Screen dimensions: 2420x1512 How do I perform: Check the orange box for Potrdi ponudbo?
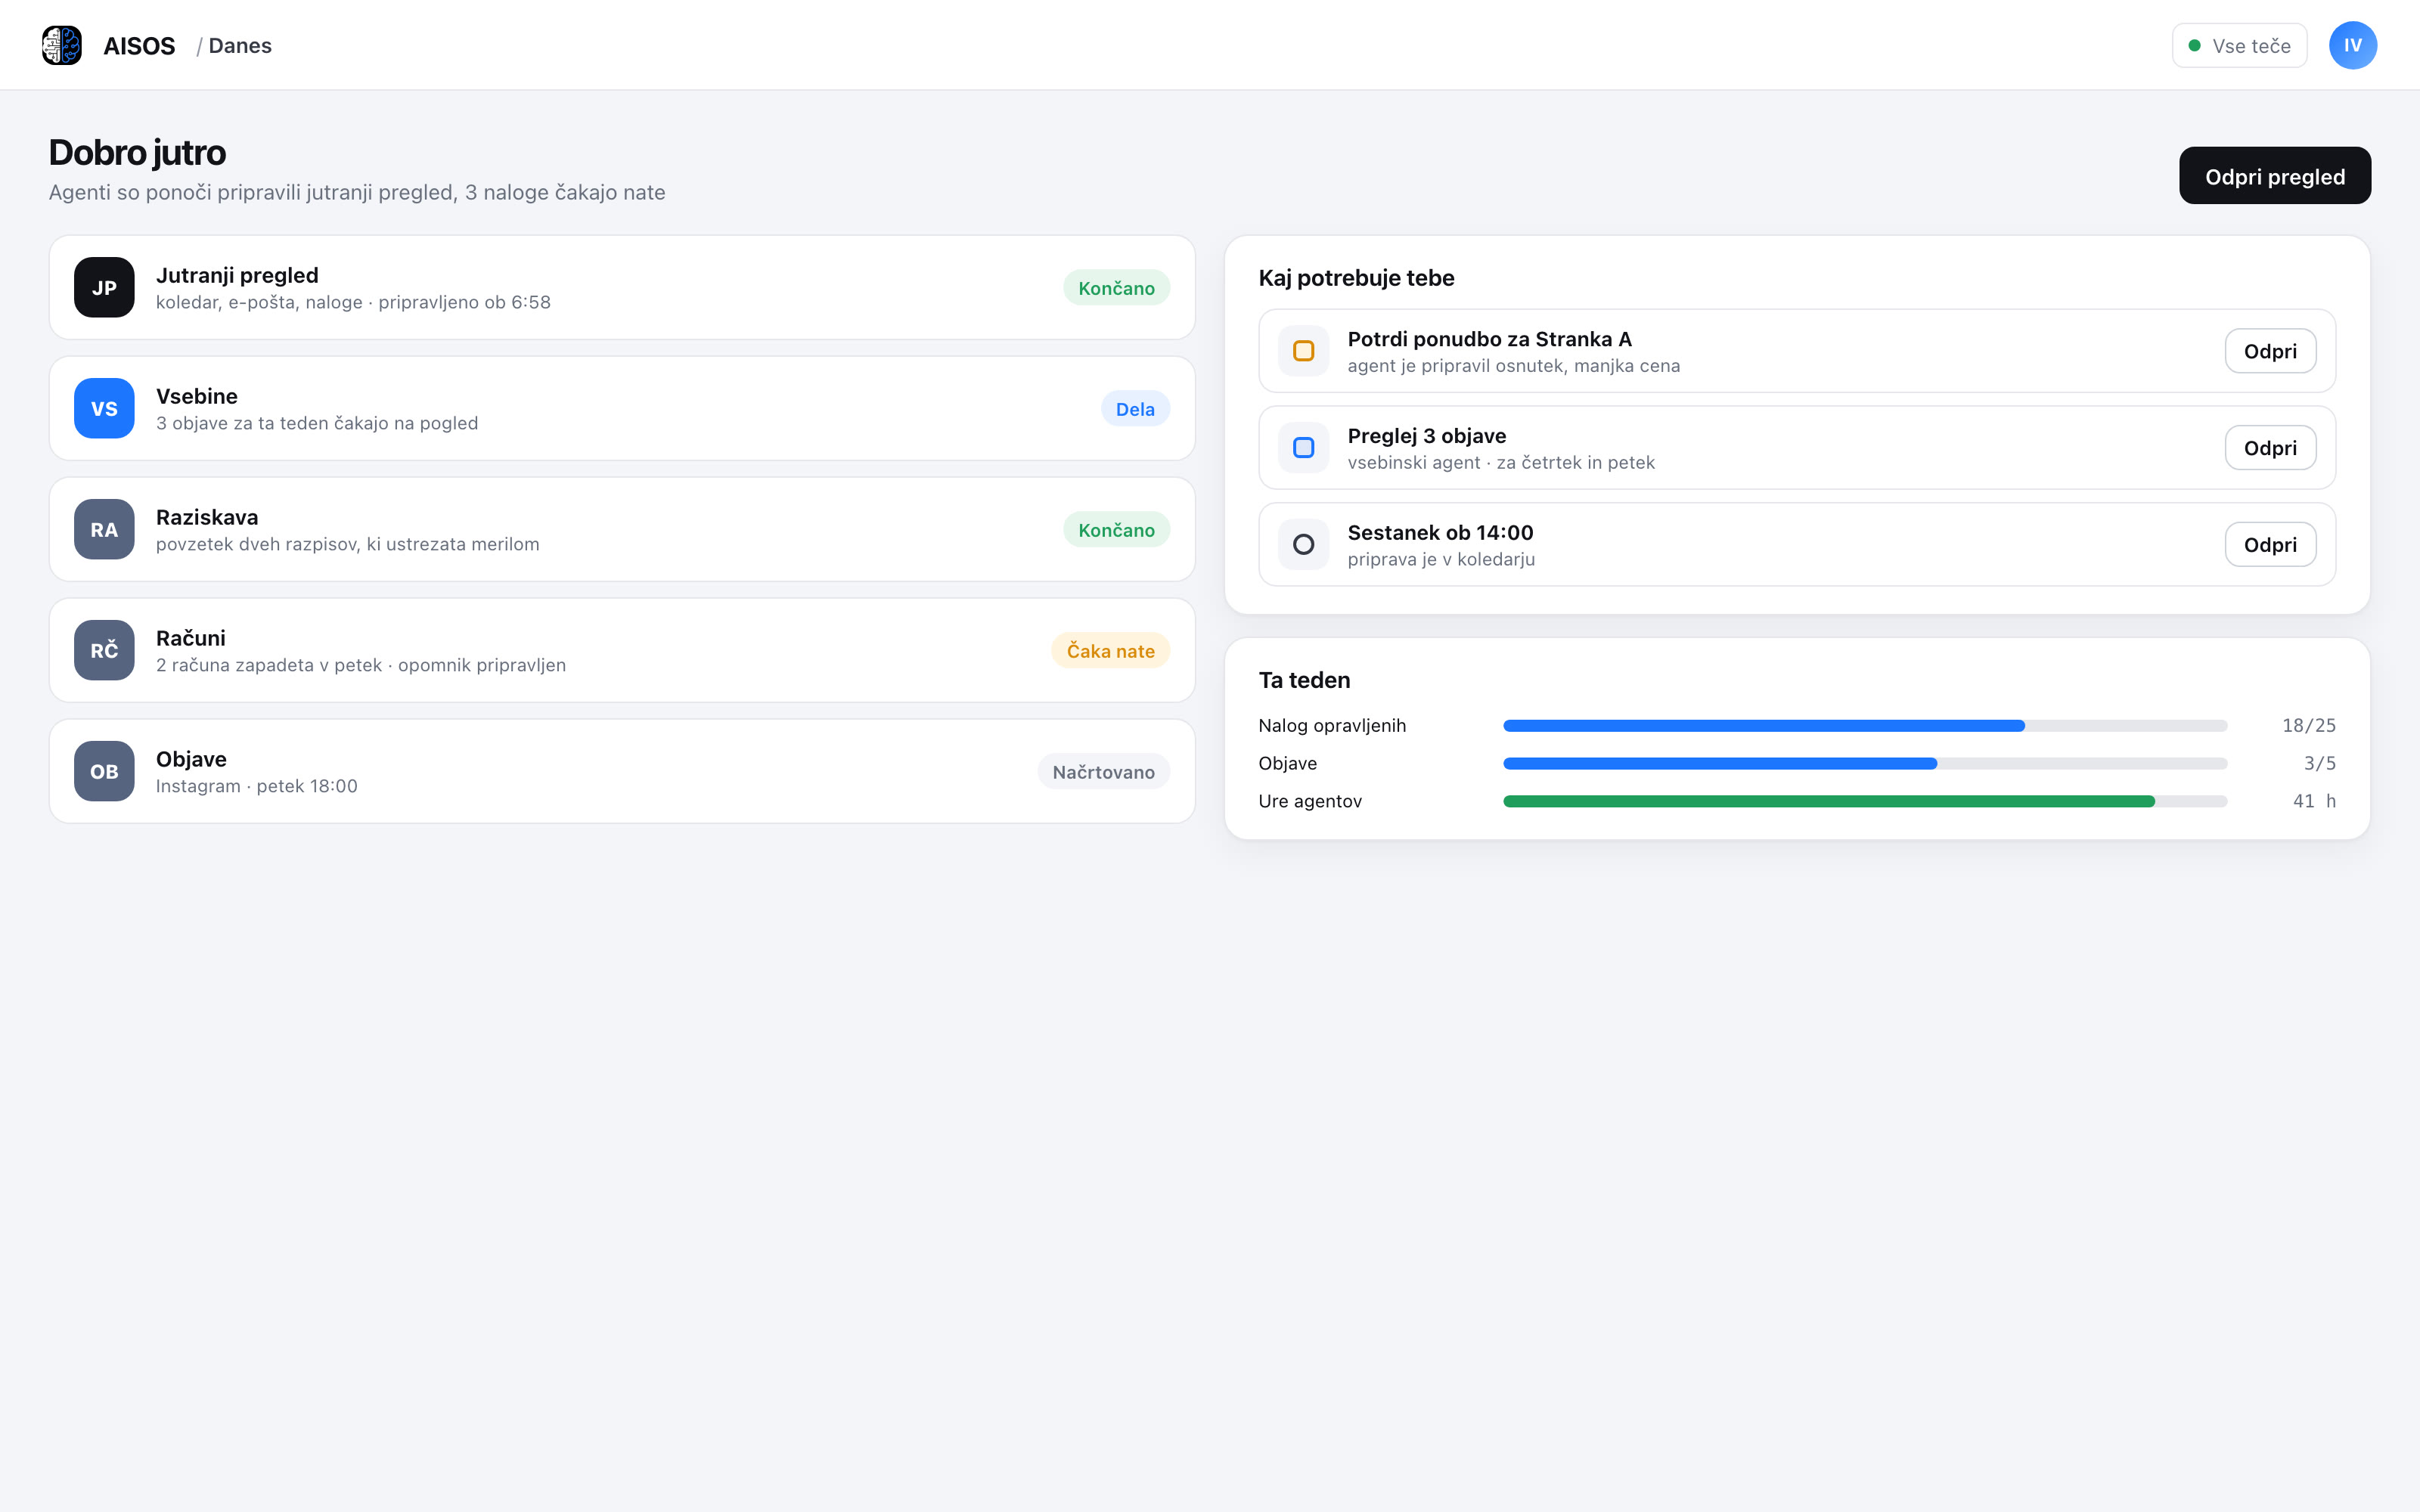[x=1303, y=351]
